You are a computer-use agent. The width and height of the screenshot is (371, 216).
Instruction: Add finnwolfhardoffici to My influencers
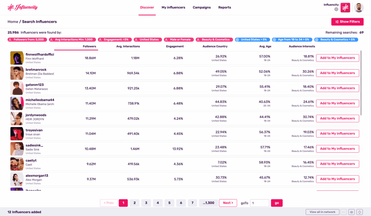pyautogui.click(x=337, y=58)
